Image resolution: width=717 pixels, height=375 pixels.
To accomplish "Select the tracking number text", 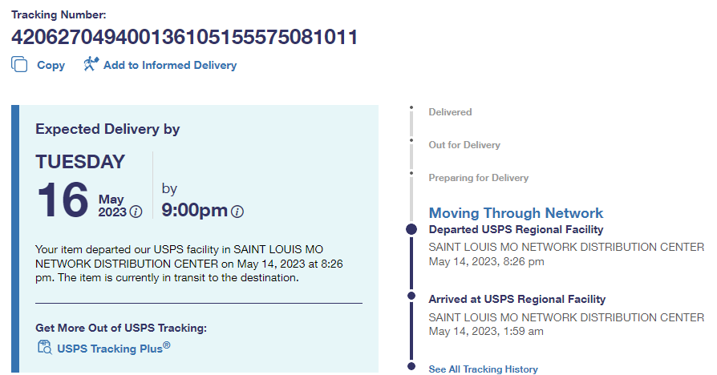I will [x=184, y=38].
